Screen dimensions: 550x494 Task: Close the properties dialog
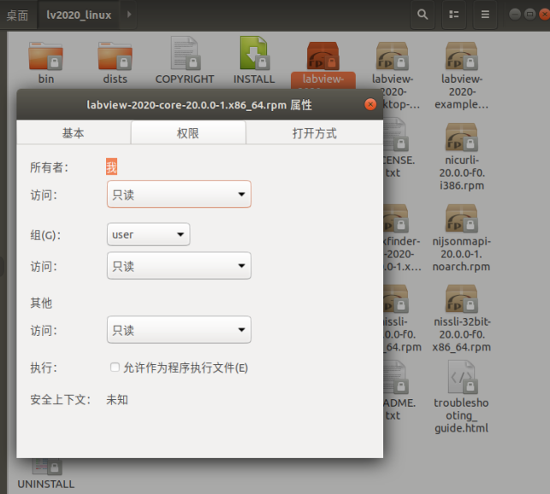click(x=370, y=104)
